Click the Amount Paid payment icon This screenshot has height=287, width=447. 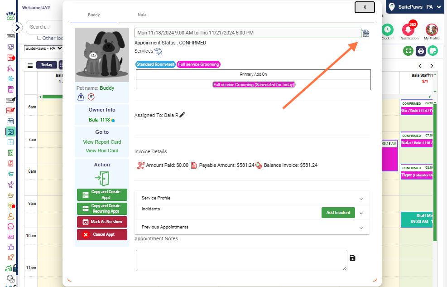click(140, 165)
